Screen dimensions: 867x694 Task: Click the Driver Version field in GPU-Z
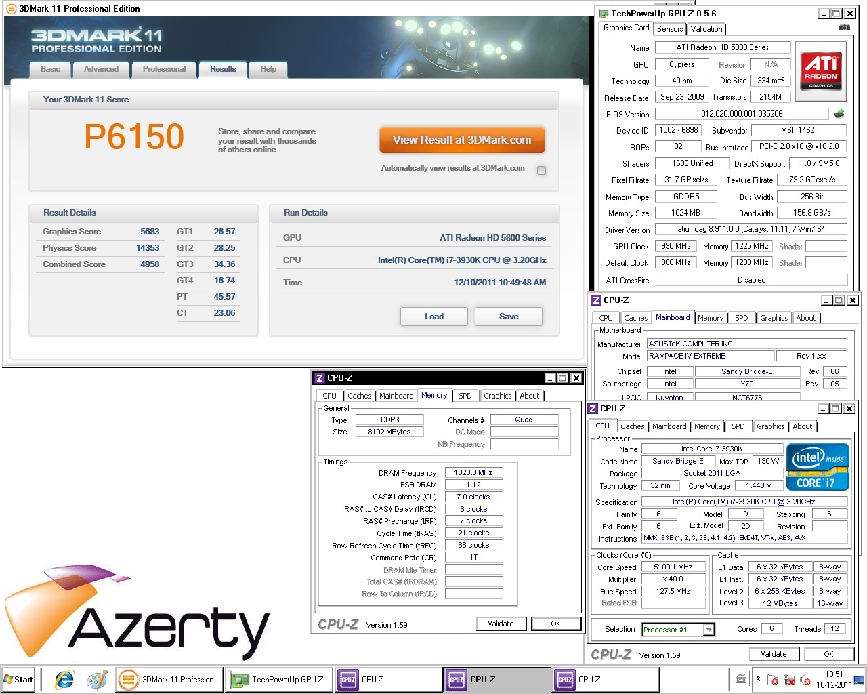click(751, 229)
